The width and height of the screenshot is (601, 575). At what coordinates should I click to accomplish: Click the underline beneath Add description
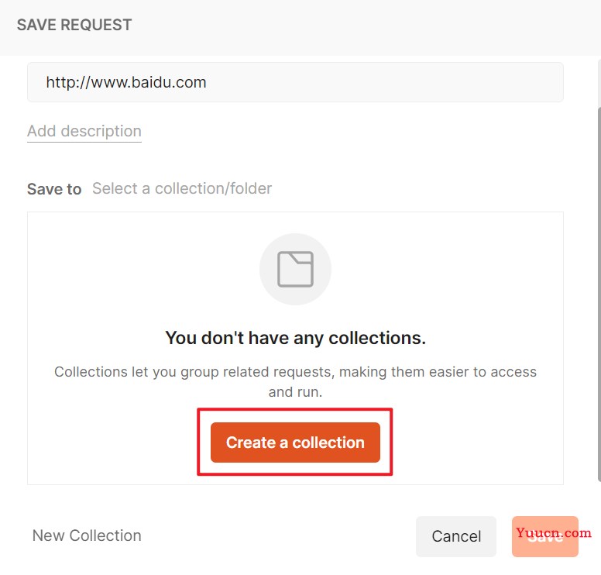point(84,142)
